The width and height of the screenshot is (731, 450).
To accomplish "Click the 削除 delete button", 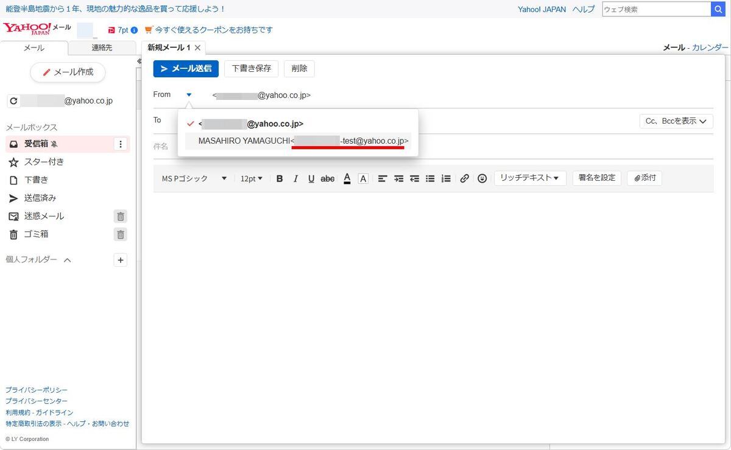I will tap(300, 69).
